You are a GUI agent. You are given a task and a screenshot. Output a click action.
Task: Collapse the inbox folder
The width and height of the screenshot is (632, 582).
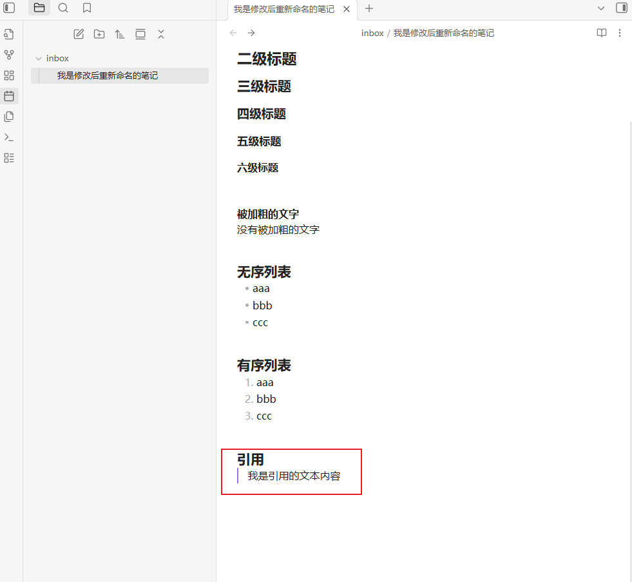tap(39, 59)
